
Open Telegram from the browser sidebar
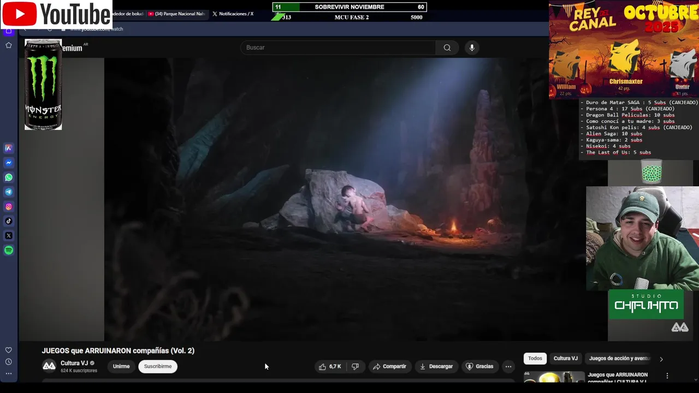(x=9, y=192)
